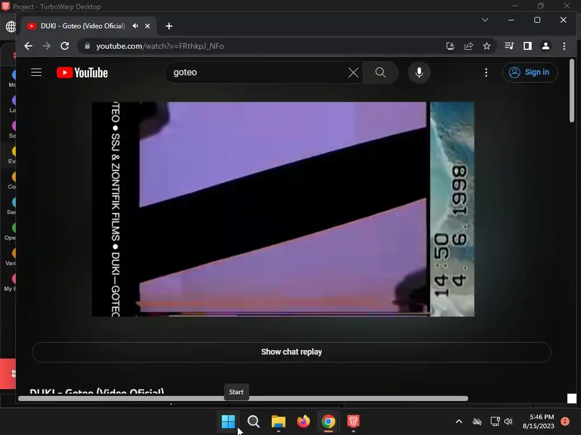
Task: Open the network tray icon
Action: pyautogui.click(x=495, y=421)
